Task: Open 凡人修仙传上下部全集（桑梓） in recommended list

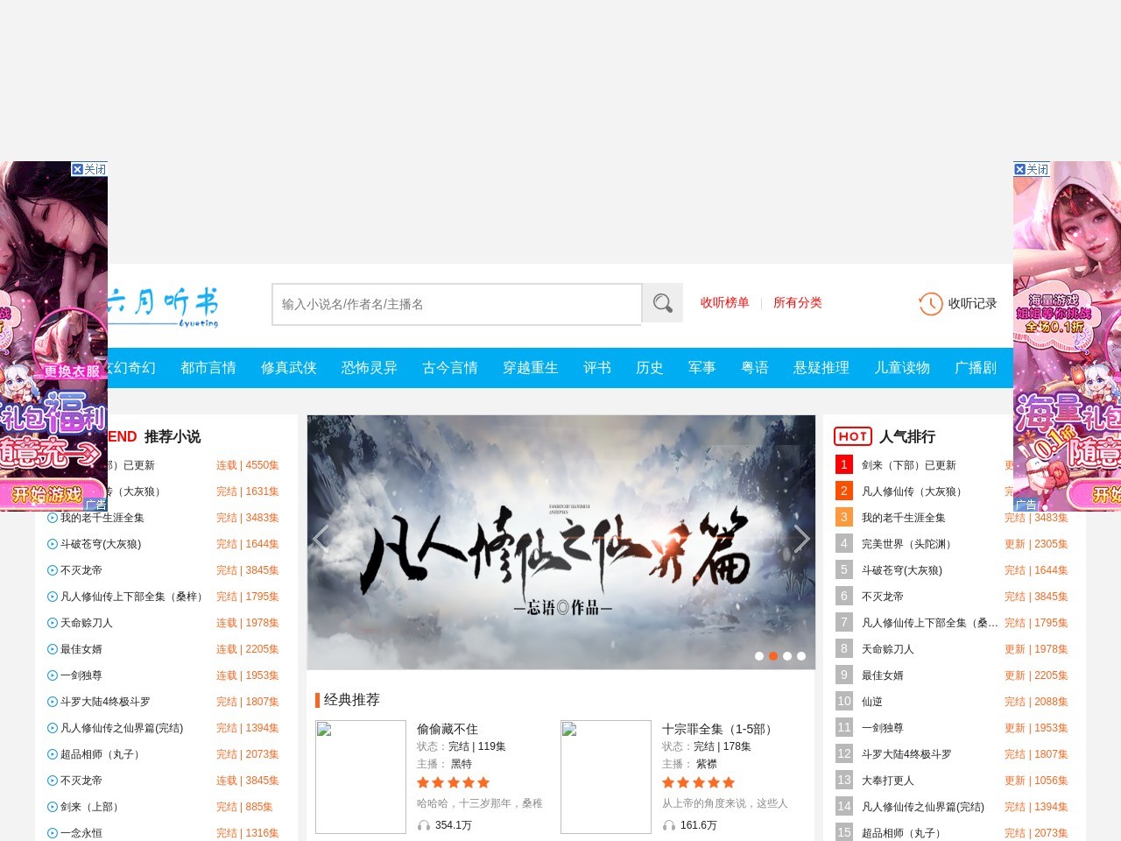Action: (134, 597)
